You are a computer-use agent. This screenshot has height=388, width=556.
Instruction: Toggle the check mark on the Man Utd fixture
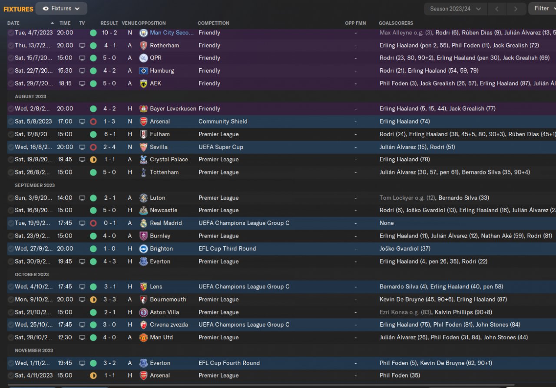10,338
